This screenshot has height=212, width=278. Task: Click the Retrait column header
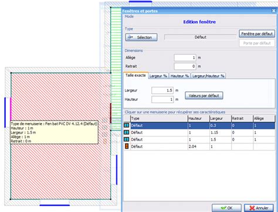pyautogui.click(x=242, y=118)
